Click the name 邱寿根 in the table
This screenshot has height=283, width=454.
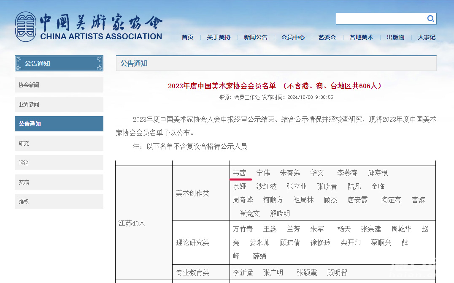point(378,173)
